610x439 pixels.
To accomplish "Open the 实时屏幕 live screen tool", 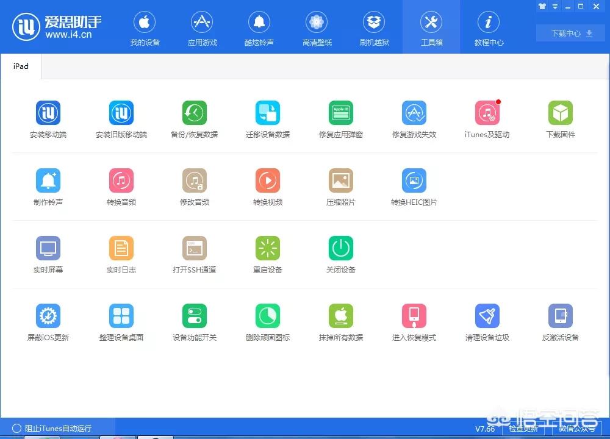I will (x=48, y=249).
